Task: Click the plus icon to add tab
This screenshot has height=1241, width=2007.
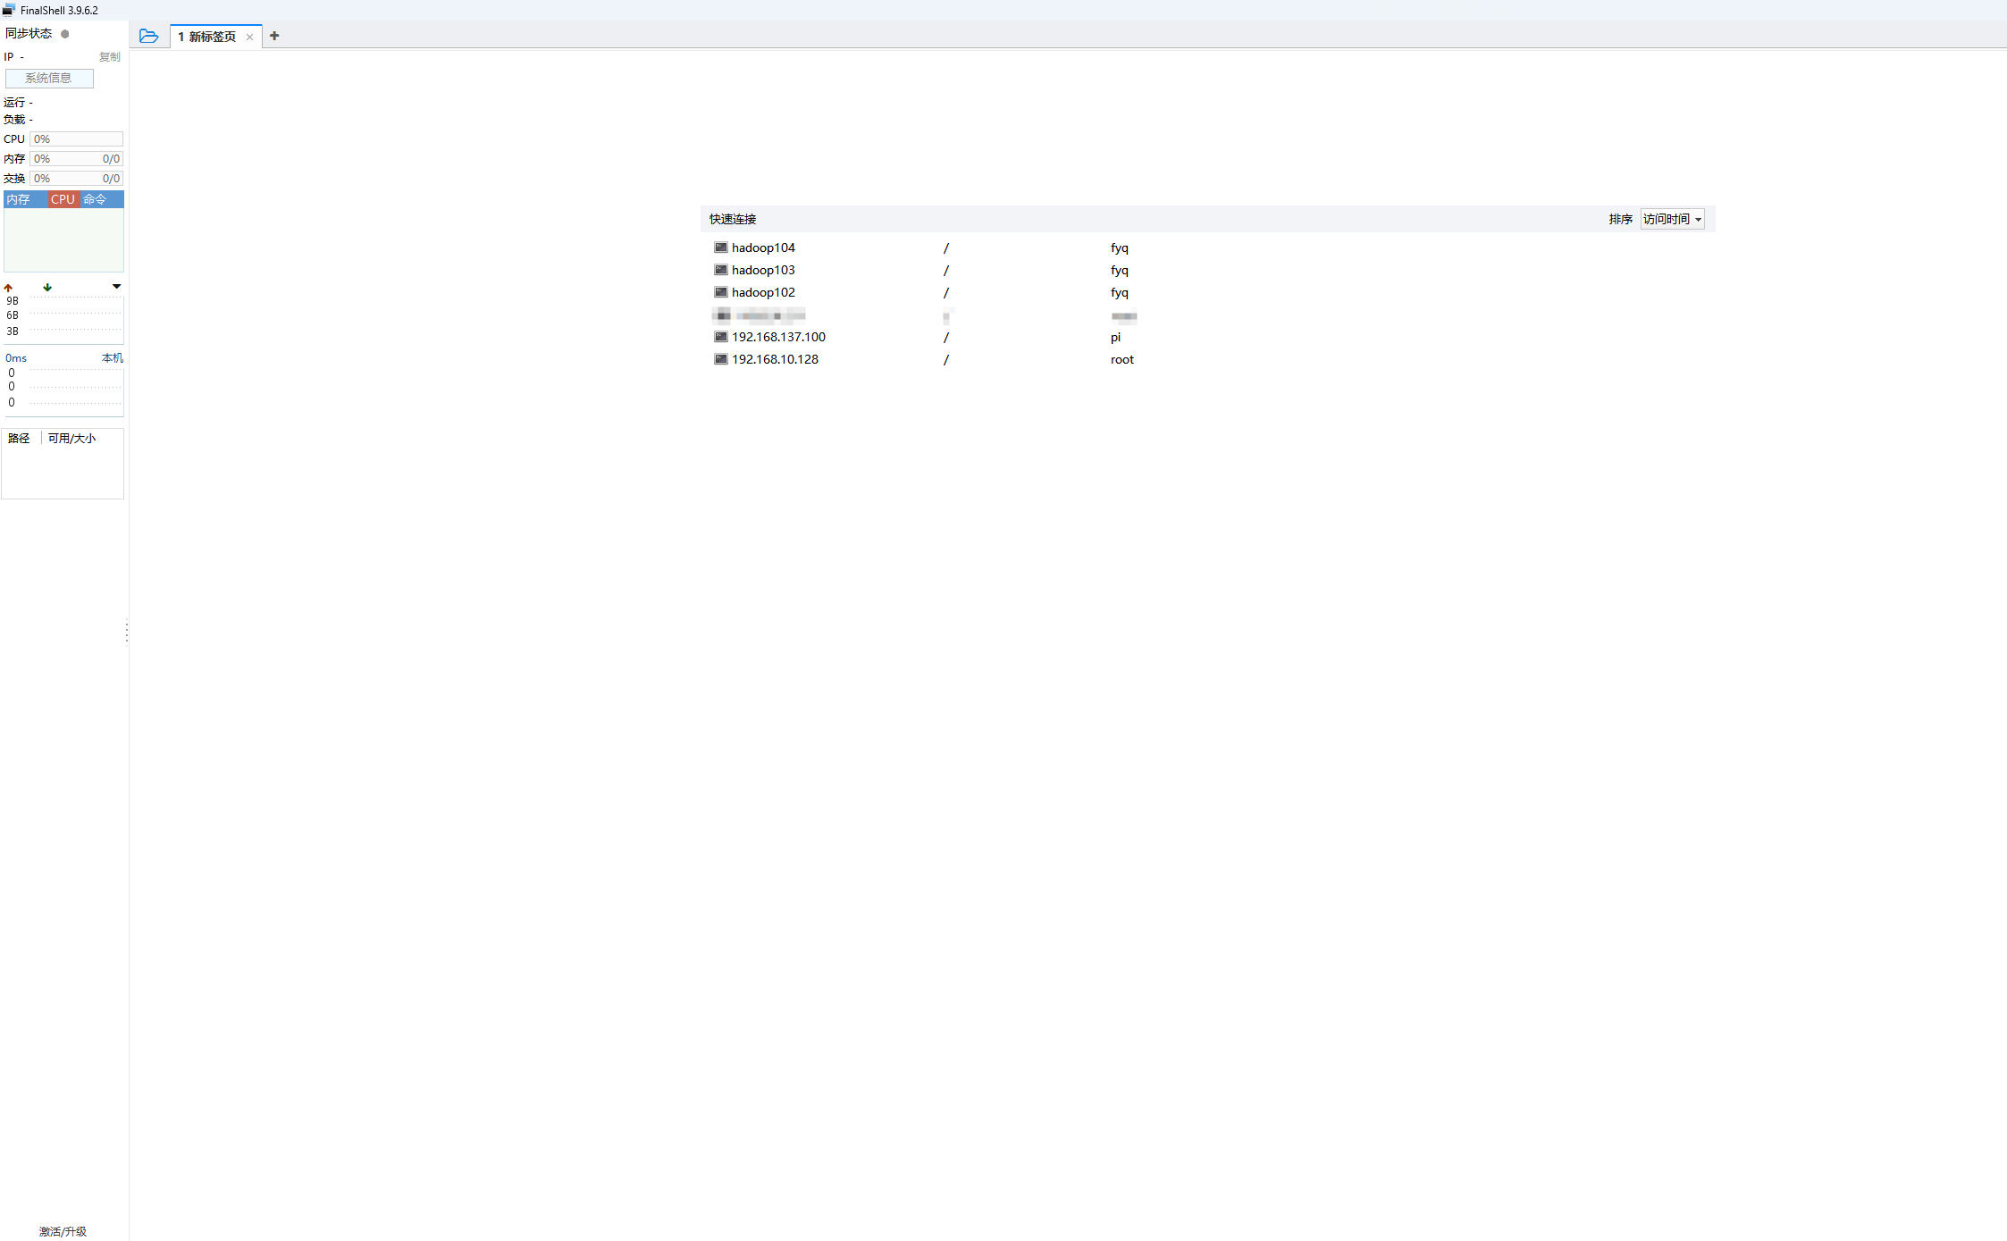Action: coord(274,36)
